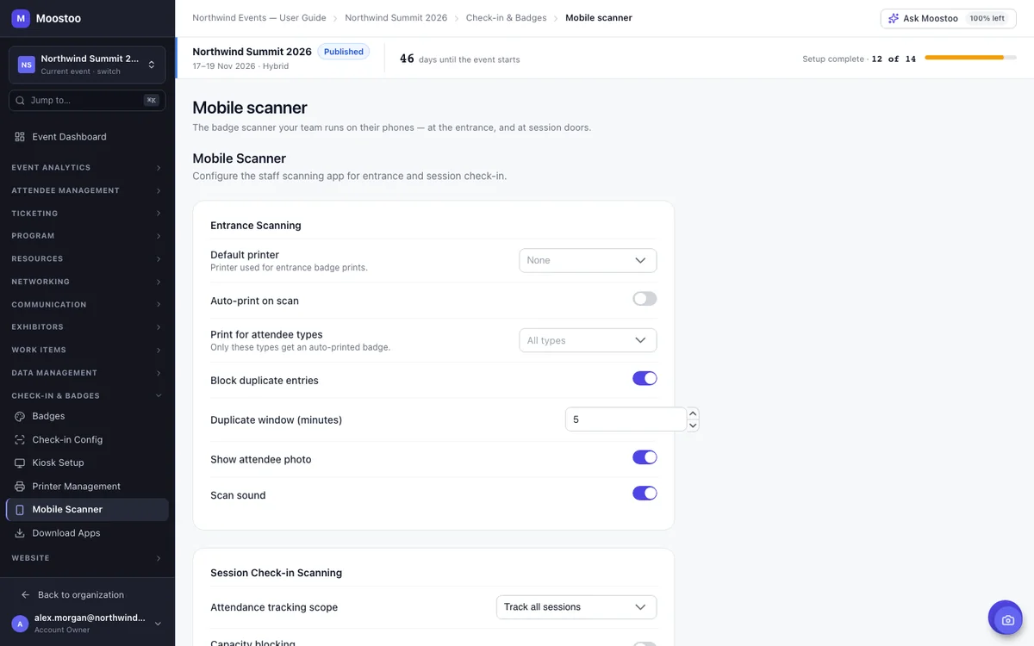This screenshot has height=646, width=1034.
Task: Click the Mobile Scanner phone icon
Action: [20, 510]
